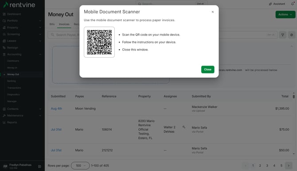This screenshot has height=171, width=297.
Task: Go to page 4
Action: pos(274,166)
